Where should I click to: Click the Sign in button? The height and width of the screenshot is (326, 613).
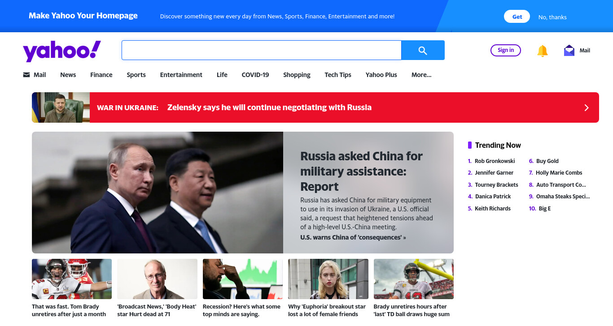coord(506,50)
